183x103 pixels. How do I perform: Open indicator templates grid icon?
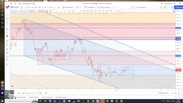(x=77, y=7)
